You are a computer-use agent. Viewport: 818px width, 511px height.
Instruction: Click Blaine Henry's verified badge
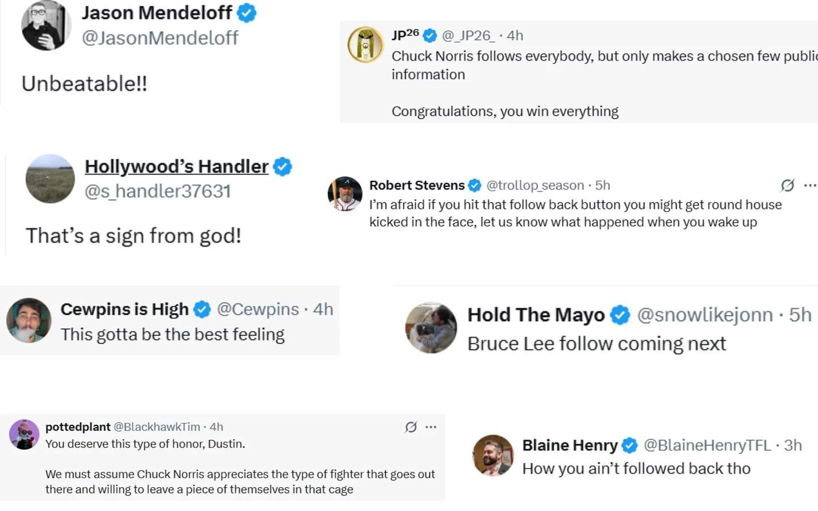point(629,446)
